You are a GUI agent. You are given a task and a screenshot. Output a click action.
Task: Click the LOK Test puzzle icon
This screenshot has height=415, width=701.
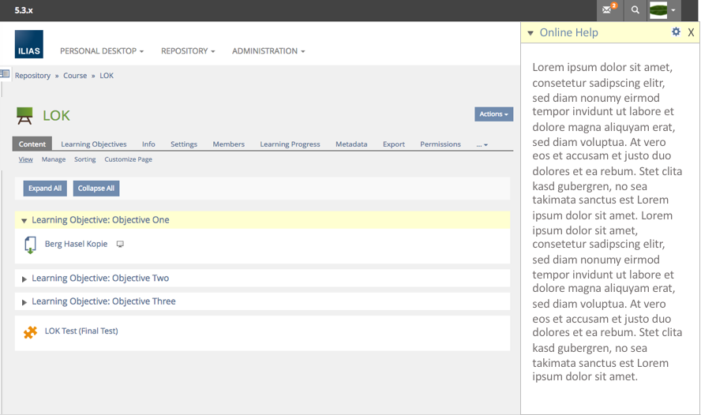pyautogui.click(x=30, y=332)
